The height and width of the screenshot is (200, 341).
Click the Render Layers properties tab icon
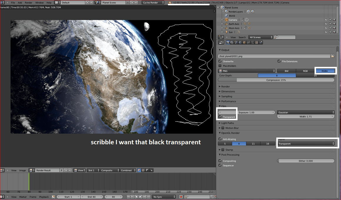232,43
